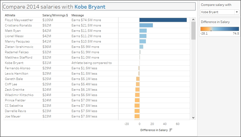The image size is (241, 137).
Task: Click the $105M salary value
Action: [x=48, y=20]
